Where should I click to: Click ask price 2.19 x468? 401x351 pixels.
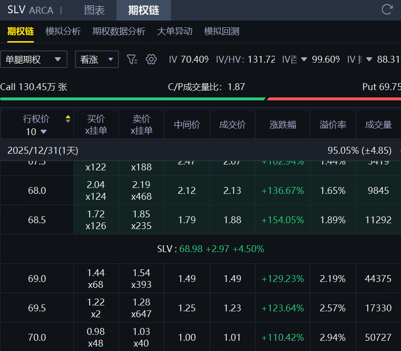click(142, 190)
